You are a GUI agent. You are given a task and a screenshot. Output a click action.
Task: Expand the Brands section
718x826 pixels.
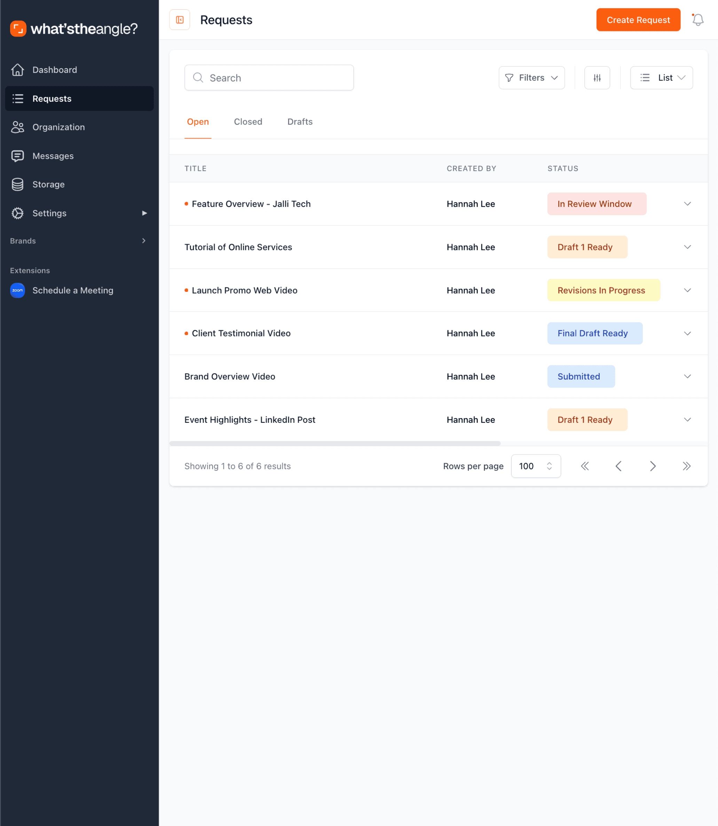(x=143, y=241)
